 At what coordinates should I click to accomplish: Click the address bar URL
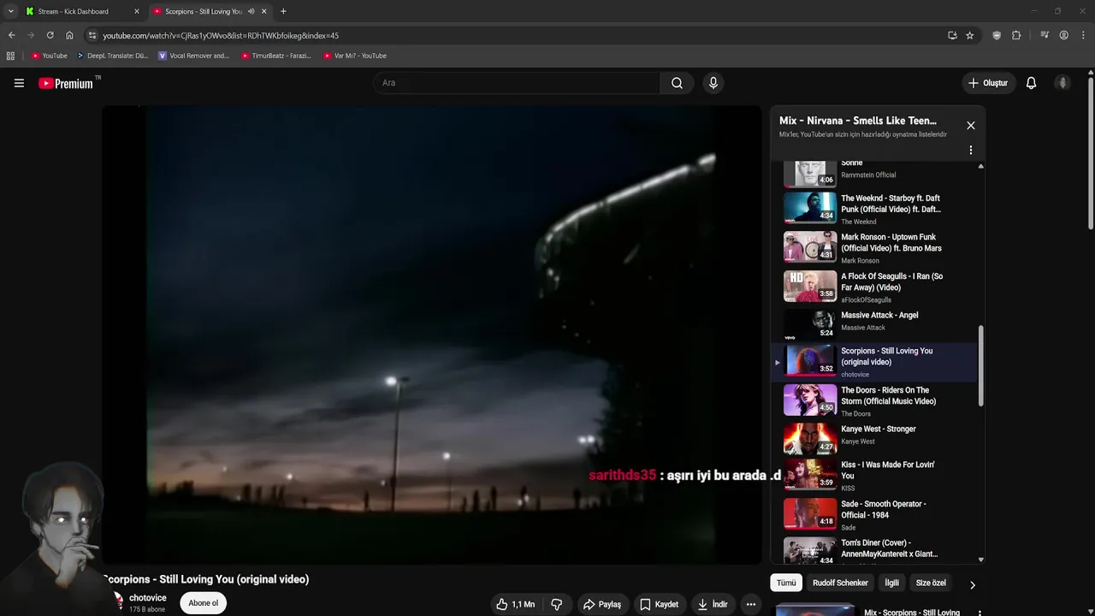click(221, 35)
